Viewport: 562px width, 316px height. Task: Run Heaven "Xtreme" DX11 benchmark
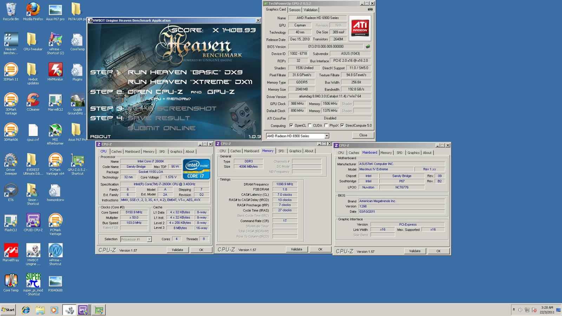190,82
